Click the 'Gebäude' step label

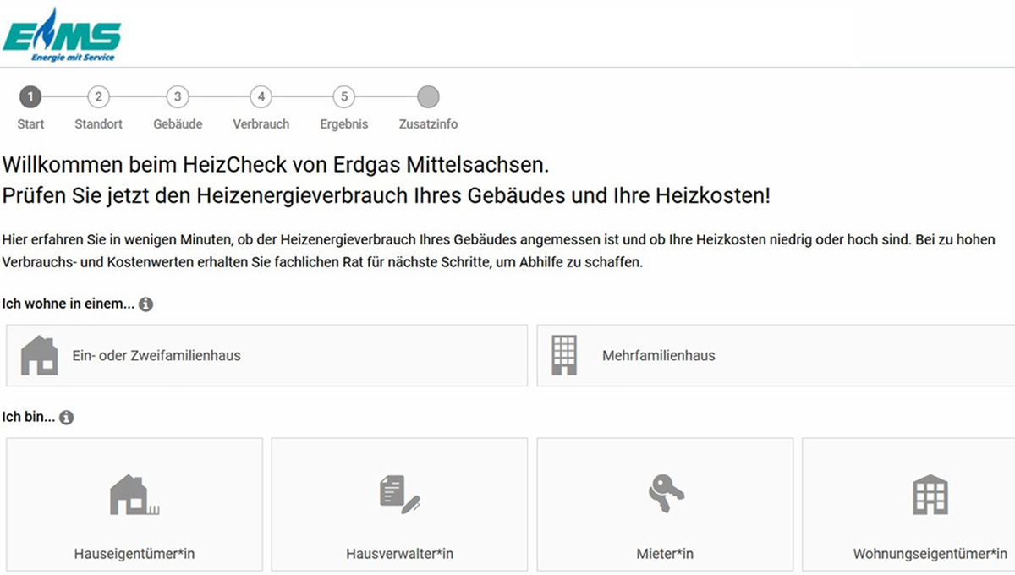[x=178, y=124]
